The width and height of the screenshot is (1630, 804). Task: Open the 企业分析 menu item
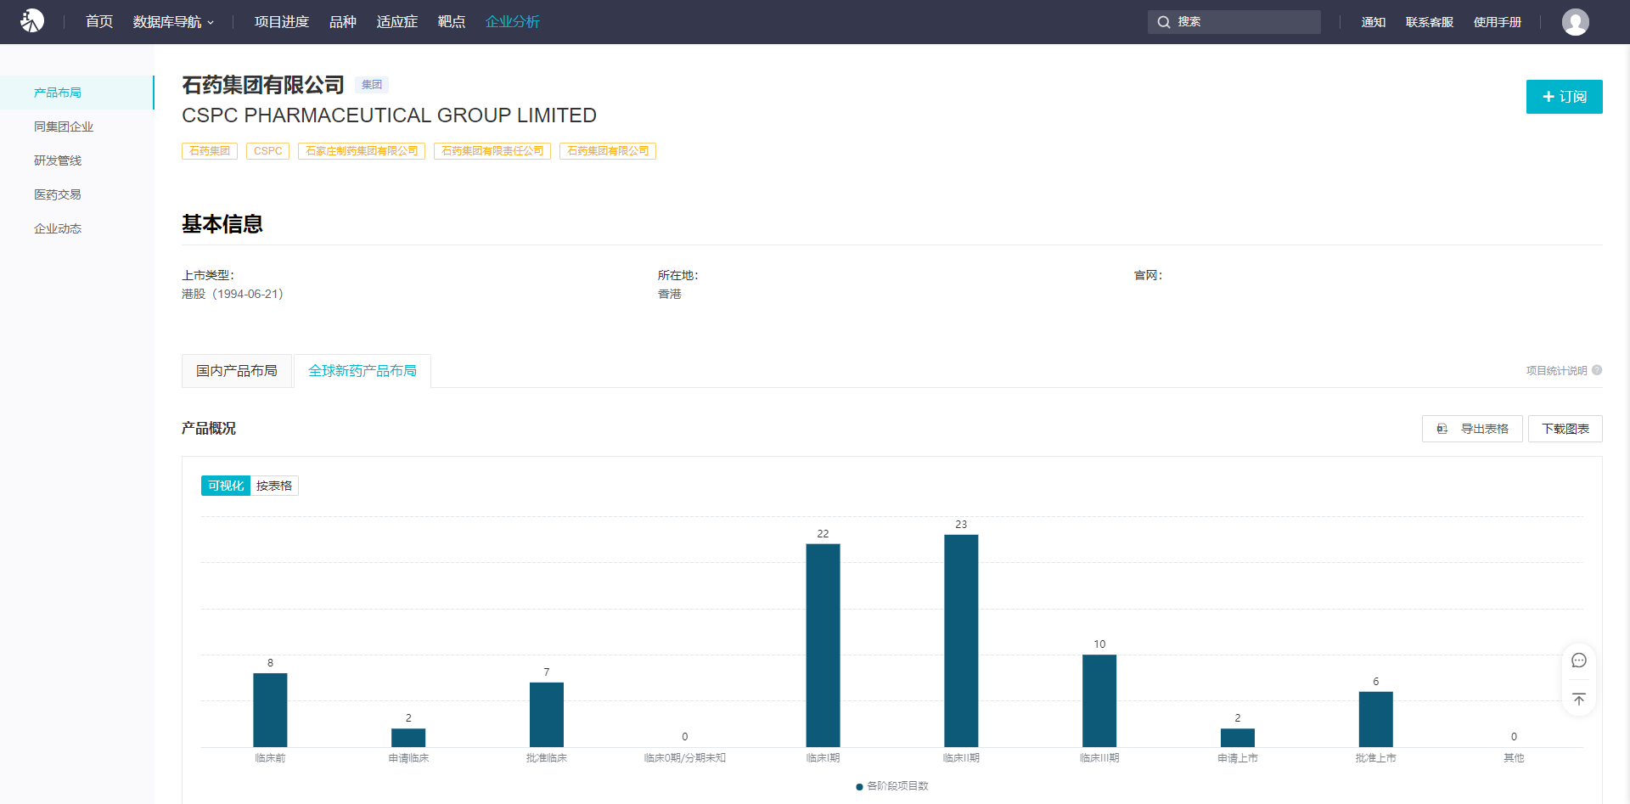click(x=513, y=22)
